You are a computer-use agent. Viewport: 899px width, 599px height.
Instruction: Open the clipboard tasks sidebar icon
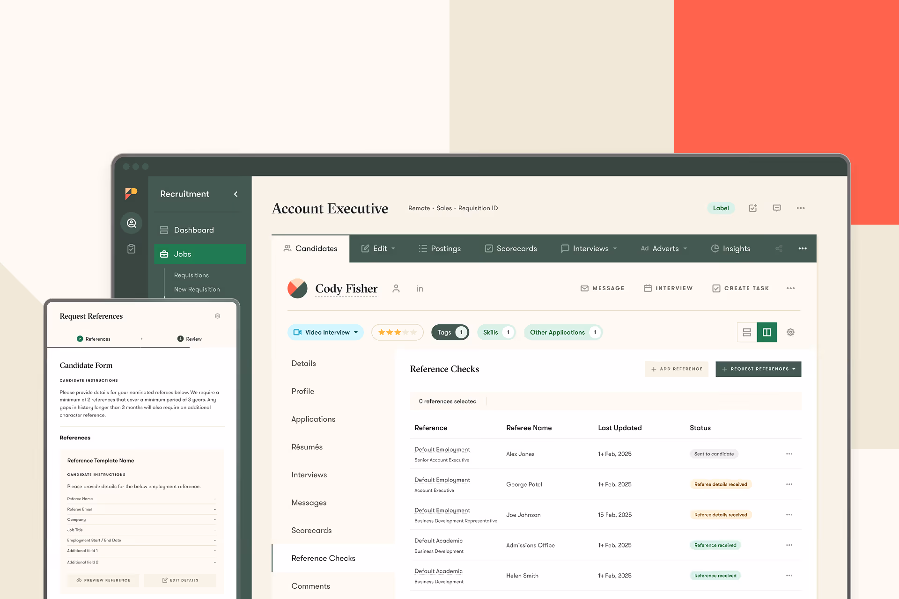click(132, 248)
